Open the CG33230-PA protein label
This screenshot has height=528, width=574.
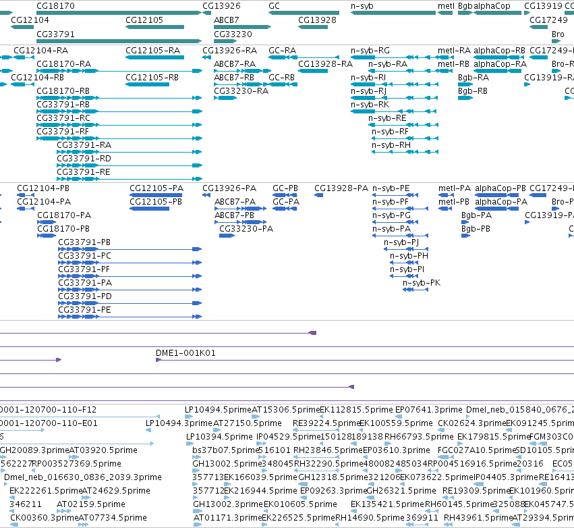coord(246,229)
